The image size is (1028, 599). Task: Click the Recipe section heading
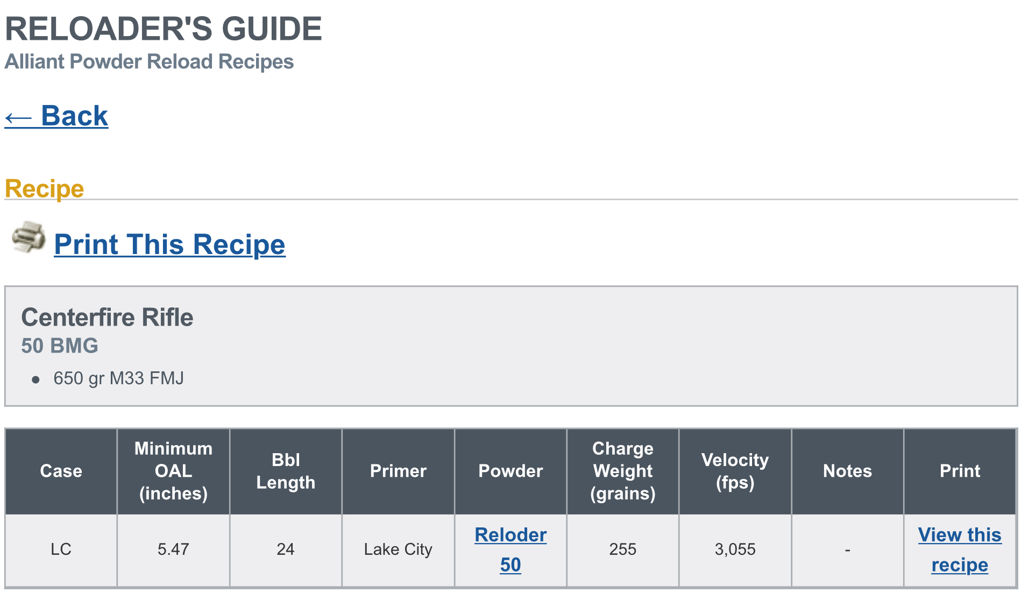44,189
